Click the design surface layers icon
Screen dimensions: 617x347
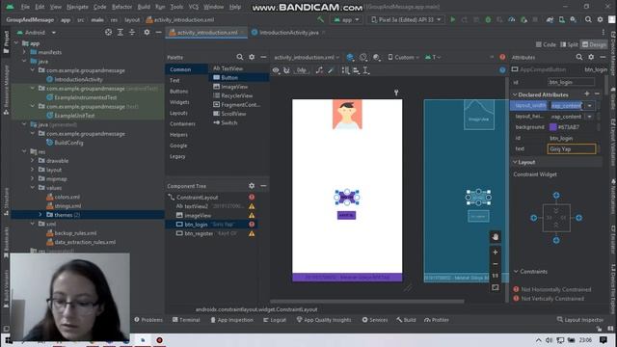click(350, 58)
